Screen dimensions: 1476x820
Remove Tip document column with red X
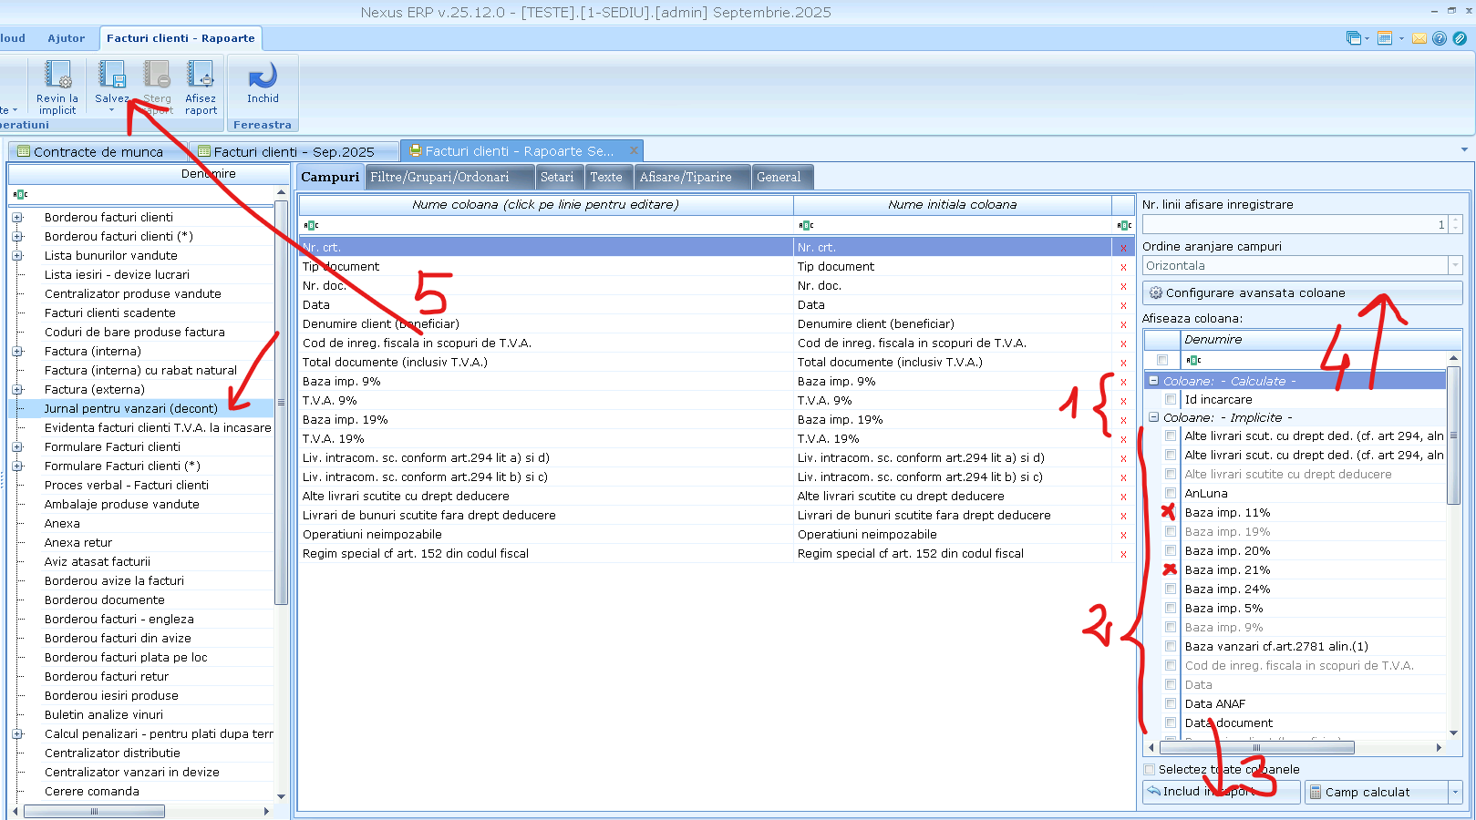(1123, 267)
